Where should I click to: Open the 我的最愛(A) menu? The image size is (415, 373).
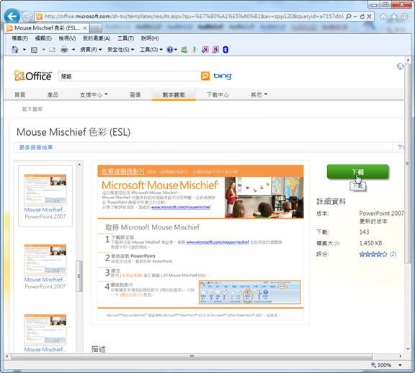click(97, 38)
